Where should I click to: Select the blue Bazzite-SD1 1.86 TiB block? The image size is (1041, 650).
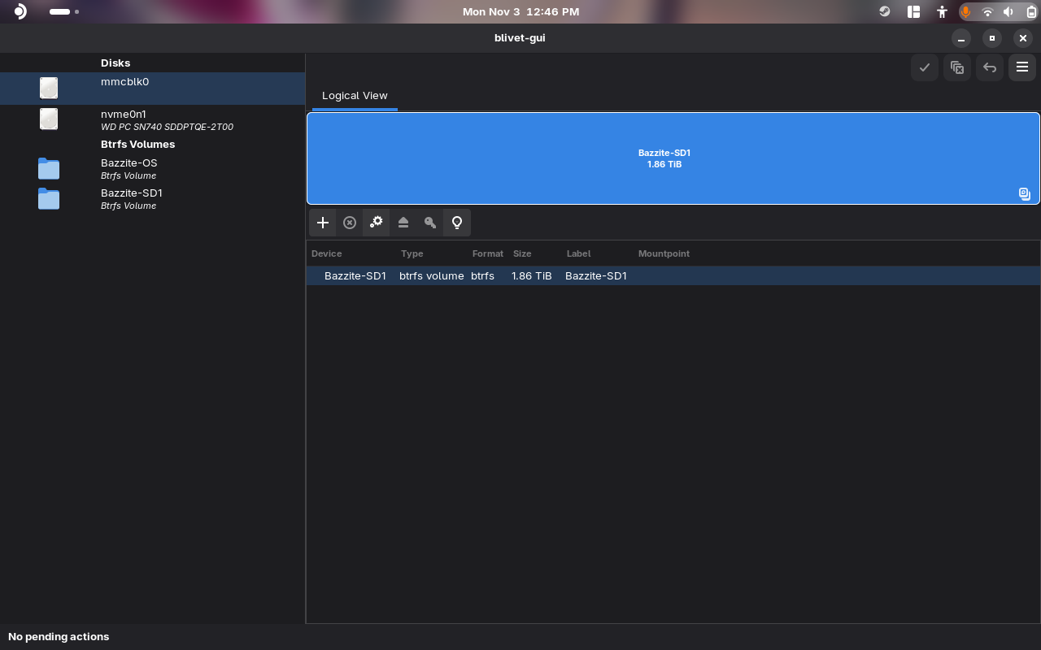673,158
